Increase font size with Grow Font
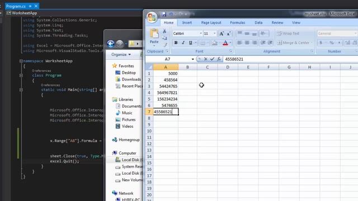The height and width of the screenshot is (201, 358). click(222, 33)
